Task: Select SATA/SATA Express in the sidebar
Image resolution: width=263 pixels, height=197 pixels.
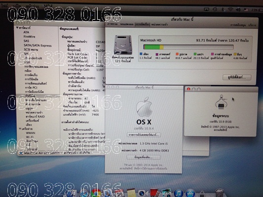Action: click(38, 45)
